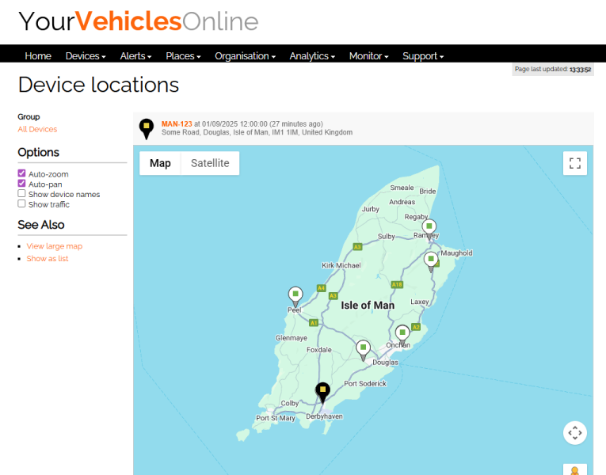Expand the Devices dropdown menu
The width and height of the screenshot is (606, 475).
(85, 56)
